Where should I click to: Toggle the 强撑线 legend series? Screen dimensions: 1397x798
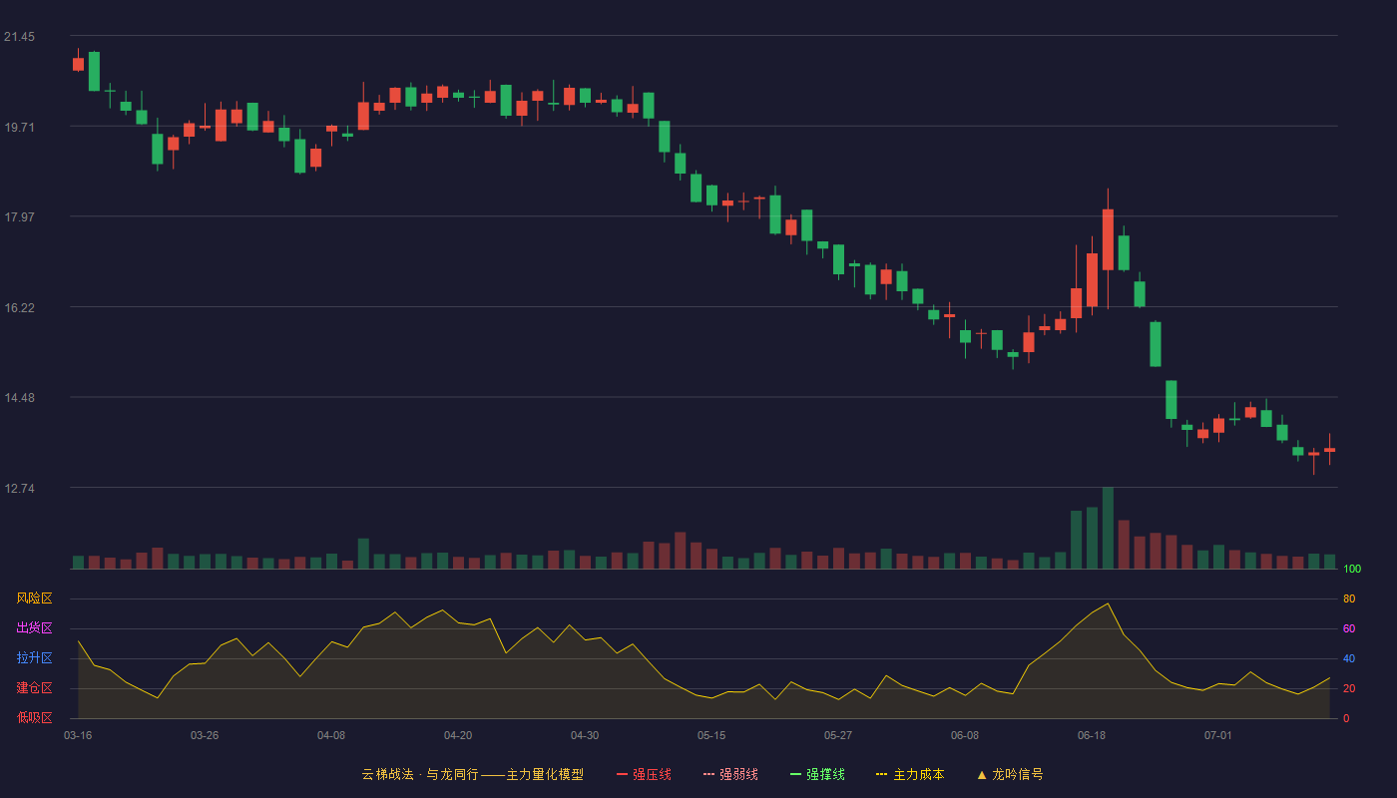(x=817, y=774)
